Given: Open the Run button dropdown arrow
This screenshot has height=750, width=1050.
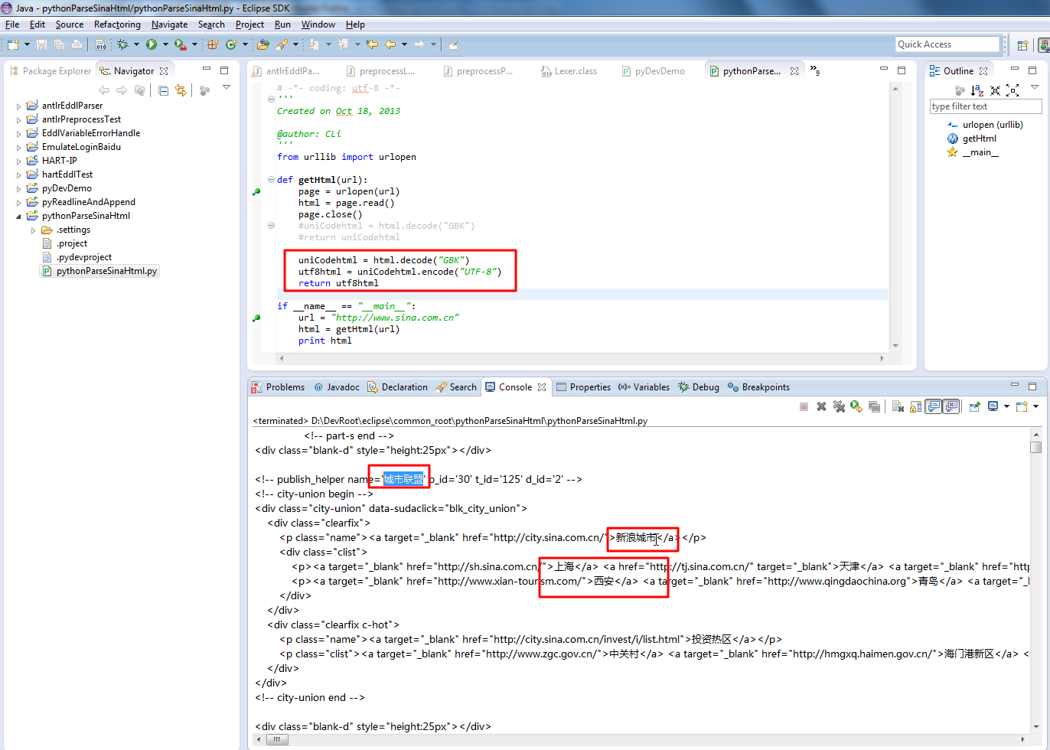Looking at the screenshot, I should pos(165,44).
